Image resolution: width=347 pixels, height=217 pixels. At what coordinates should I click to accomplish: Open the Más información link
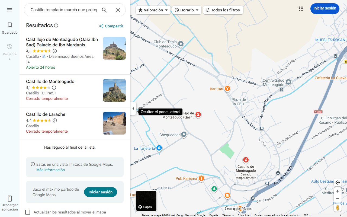[x=50, y=170]
